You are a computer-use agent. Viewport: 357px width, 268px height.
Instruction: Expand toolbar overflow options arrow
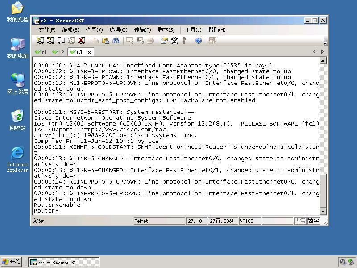point(325,43)
